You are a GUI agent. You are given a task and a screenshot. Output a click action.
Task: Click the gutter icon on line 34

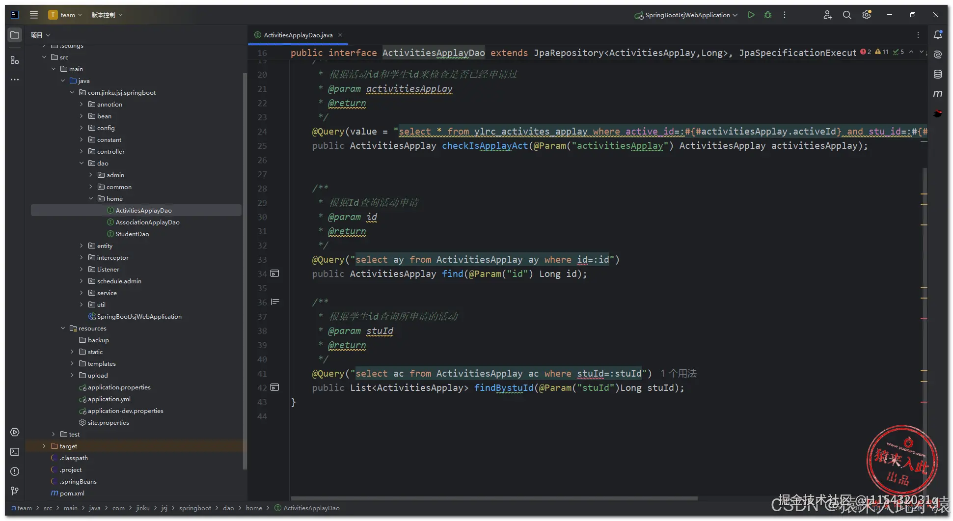(275, 274)
